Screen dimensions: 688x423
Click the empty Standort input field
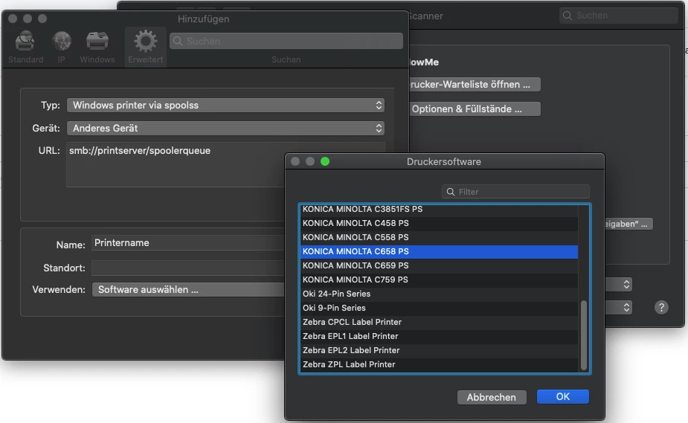point(189,268)
